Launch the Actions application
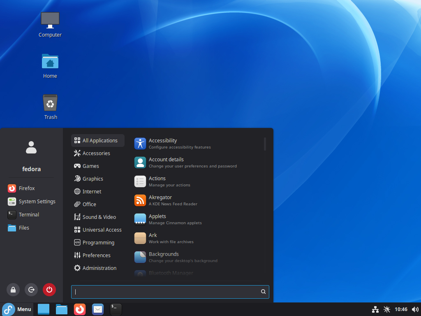The width and height of the screenshot is (421, 316). tap(197, 181)
